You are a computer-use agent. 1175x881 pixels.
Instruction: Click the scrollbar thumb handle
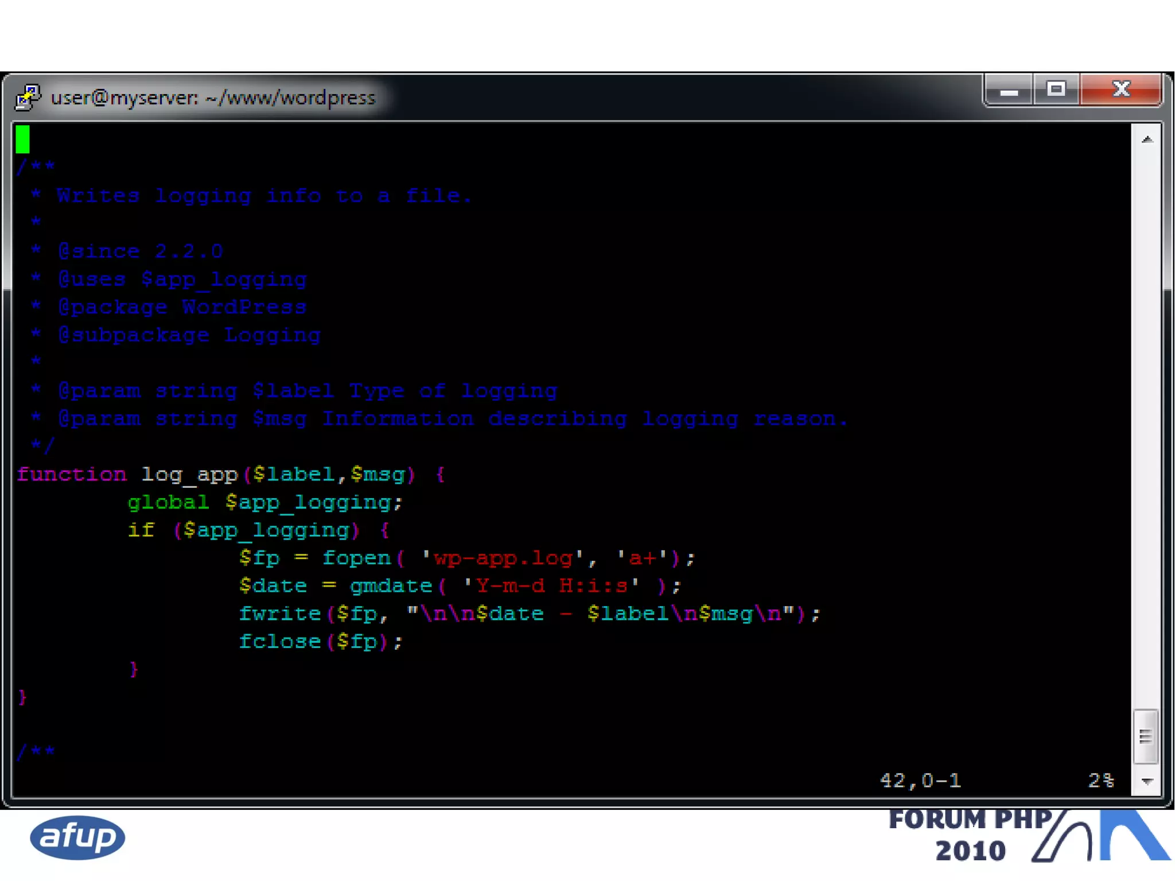coord(1146,736)
